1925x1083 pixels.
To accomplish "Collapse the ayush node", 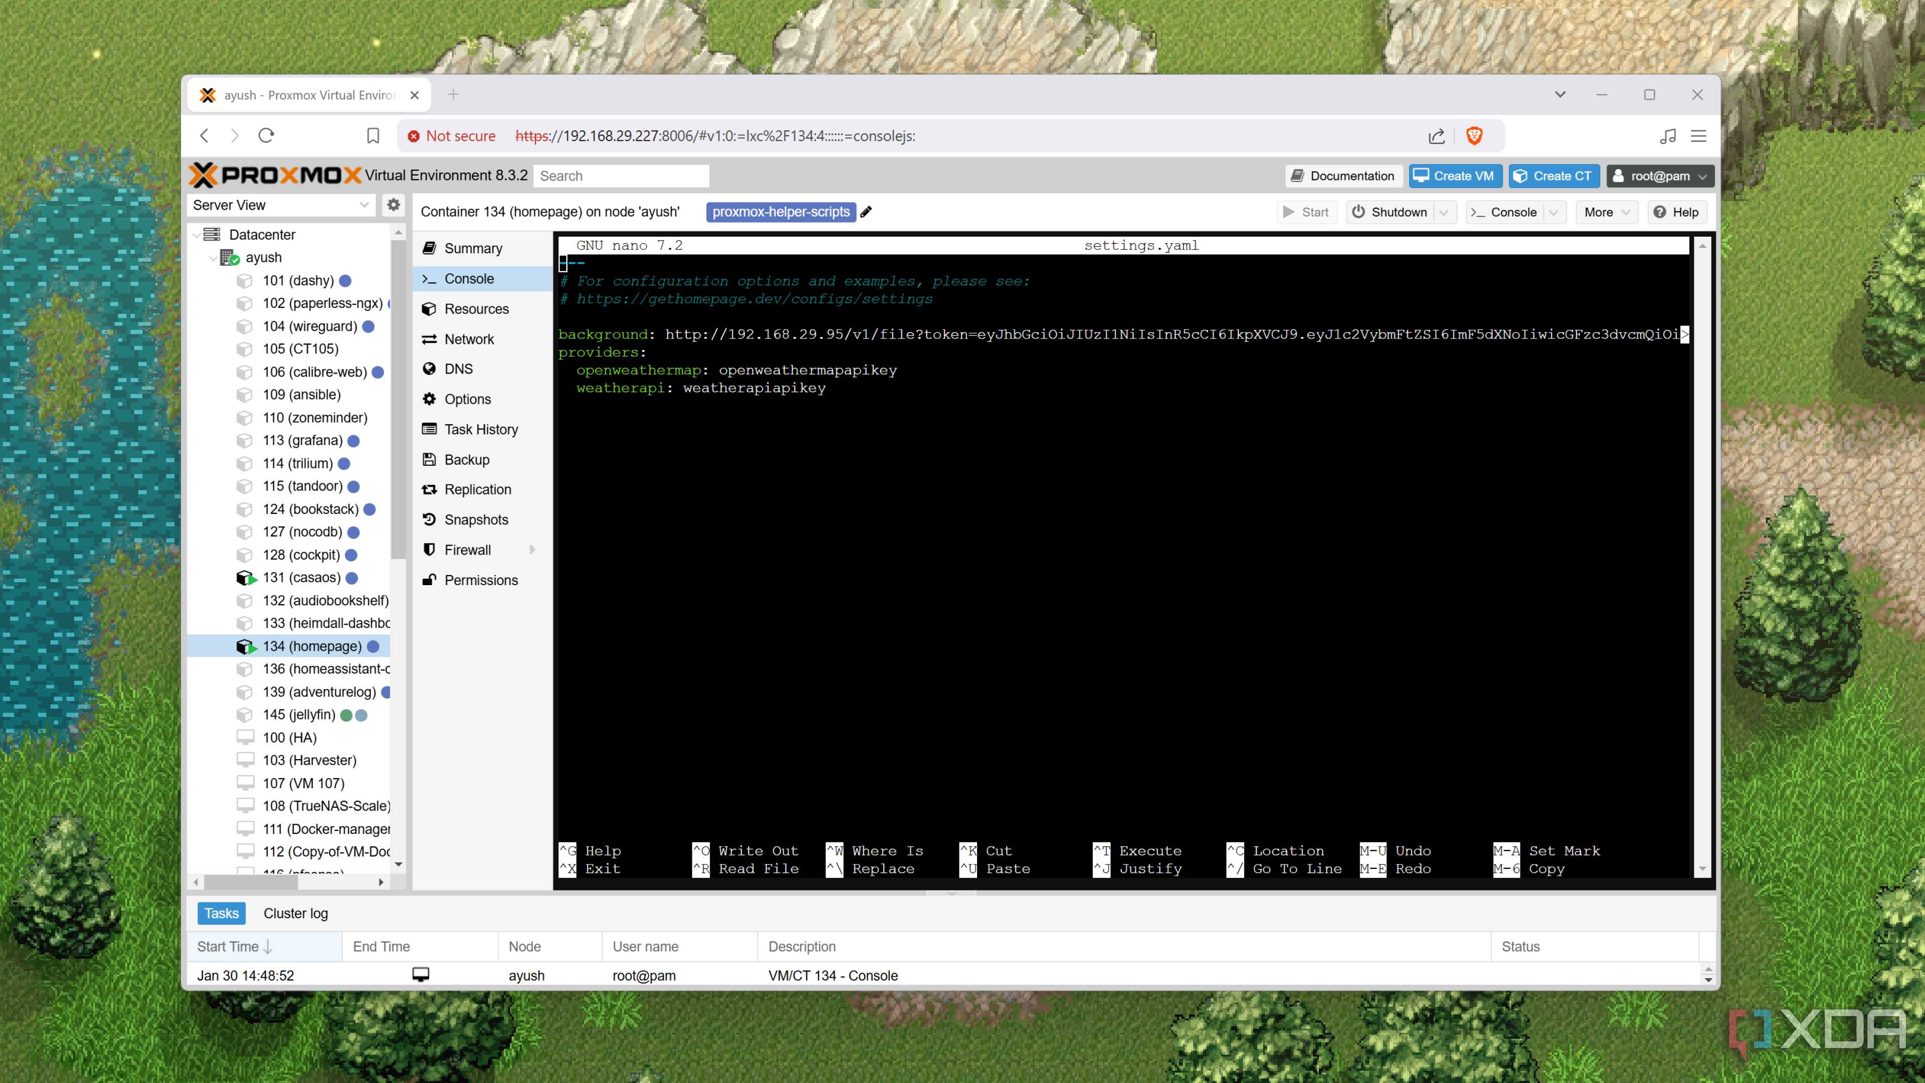I will click(x=213, y=258).
